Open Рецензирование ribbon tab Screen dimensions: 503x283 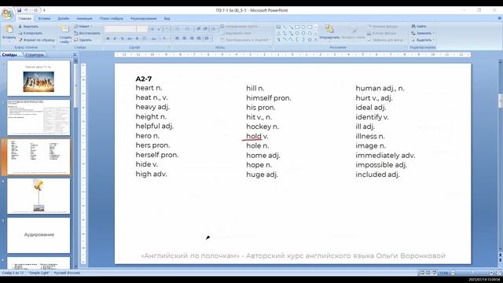point(143,19)
